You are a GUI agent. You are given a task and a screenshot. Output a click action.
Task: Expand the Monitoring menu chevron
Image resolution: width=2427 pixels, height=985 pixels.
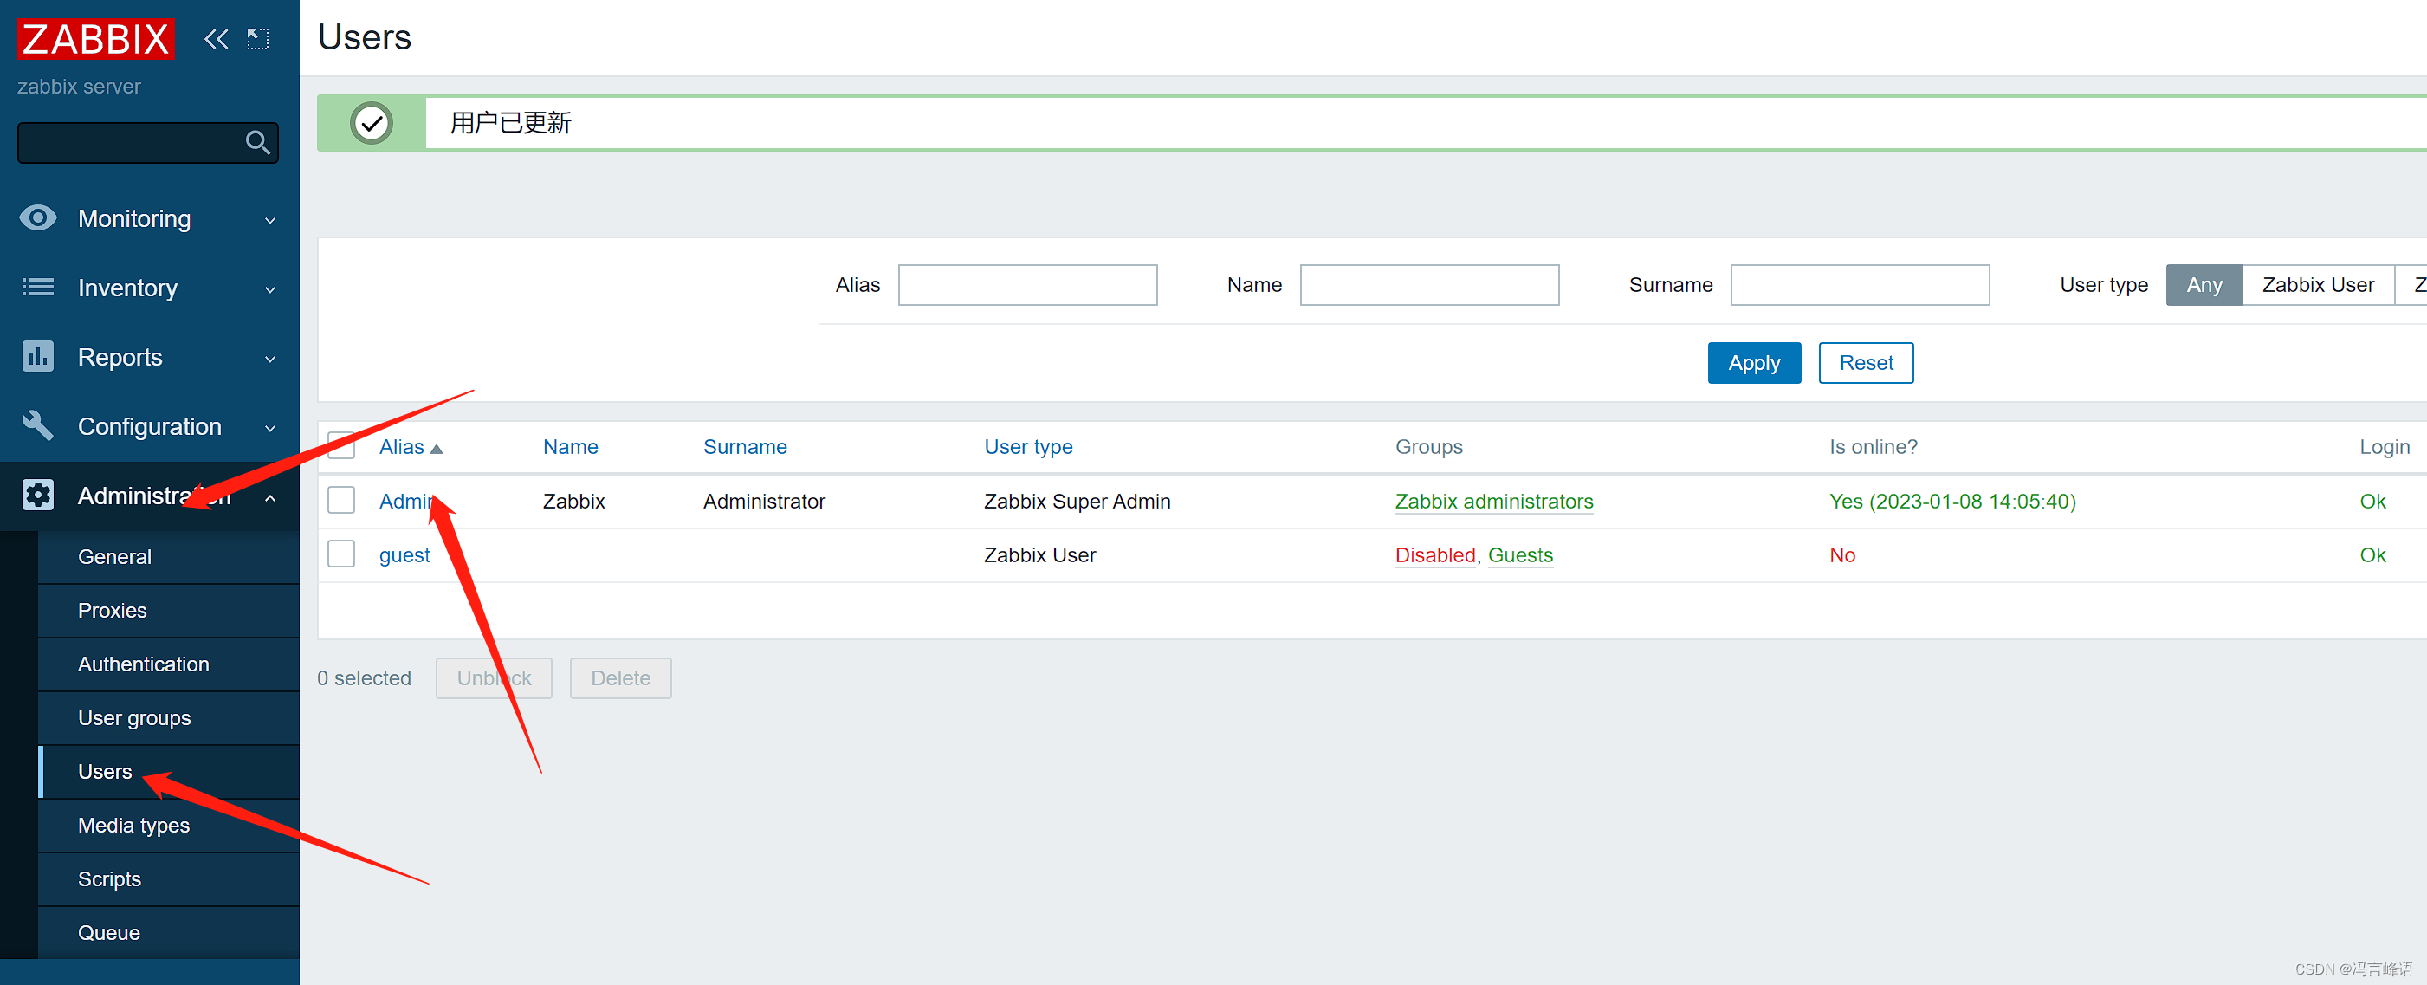point(270,220)
